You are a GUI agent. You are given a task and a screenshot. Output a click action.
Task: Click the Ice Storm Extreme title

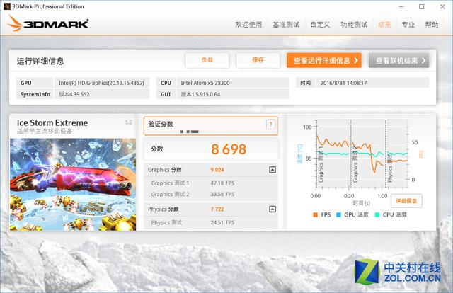pos(52,123)
